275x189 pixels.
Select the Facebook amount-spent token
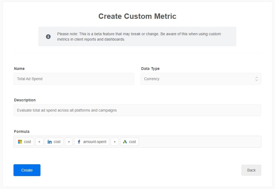coord(91,142)
